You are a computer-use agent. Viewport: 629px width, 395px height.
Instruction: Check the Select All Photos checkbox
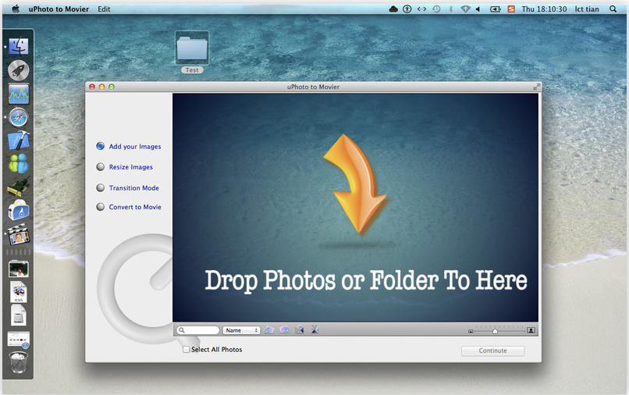tap(187, 350)
